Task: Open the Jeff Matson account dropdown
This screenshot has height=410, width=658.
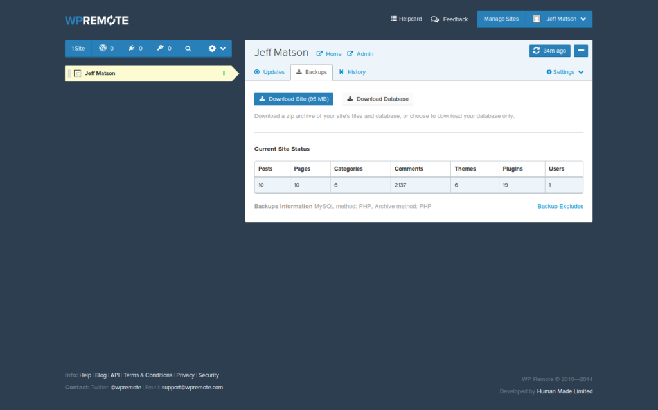Action: [x=559, y=19]
